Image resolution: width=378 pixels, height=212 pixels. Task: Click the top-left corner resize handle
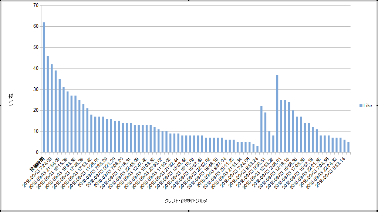coord(1,1)
